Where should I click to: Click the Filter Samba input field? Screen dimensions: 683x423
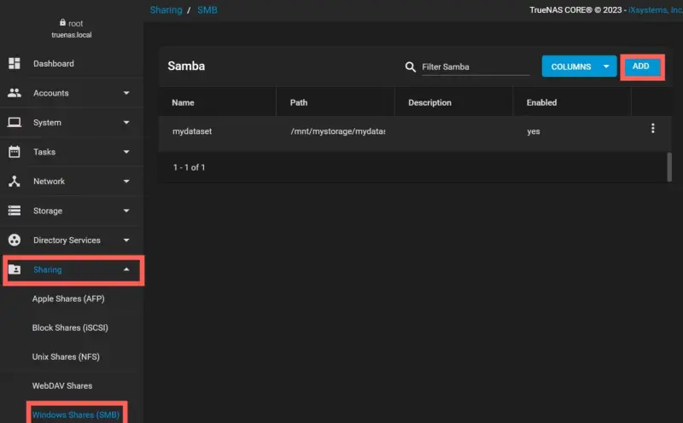pos(476,67)
